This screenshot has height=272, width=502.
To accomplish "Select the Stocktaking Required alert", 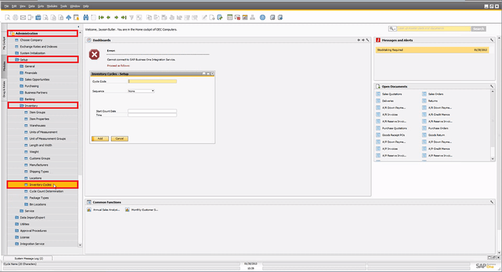I will (432, 50).
